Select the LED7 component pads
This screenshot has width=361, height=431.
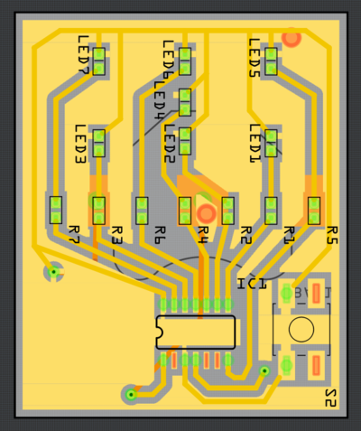pyautogui.click(x=99, y=61)
